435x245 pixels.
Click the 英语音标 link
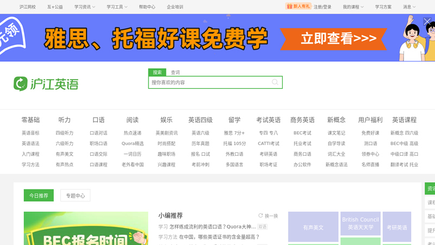point(30,133)
